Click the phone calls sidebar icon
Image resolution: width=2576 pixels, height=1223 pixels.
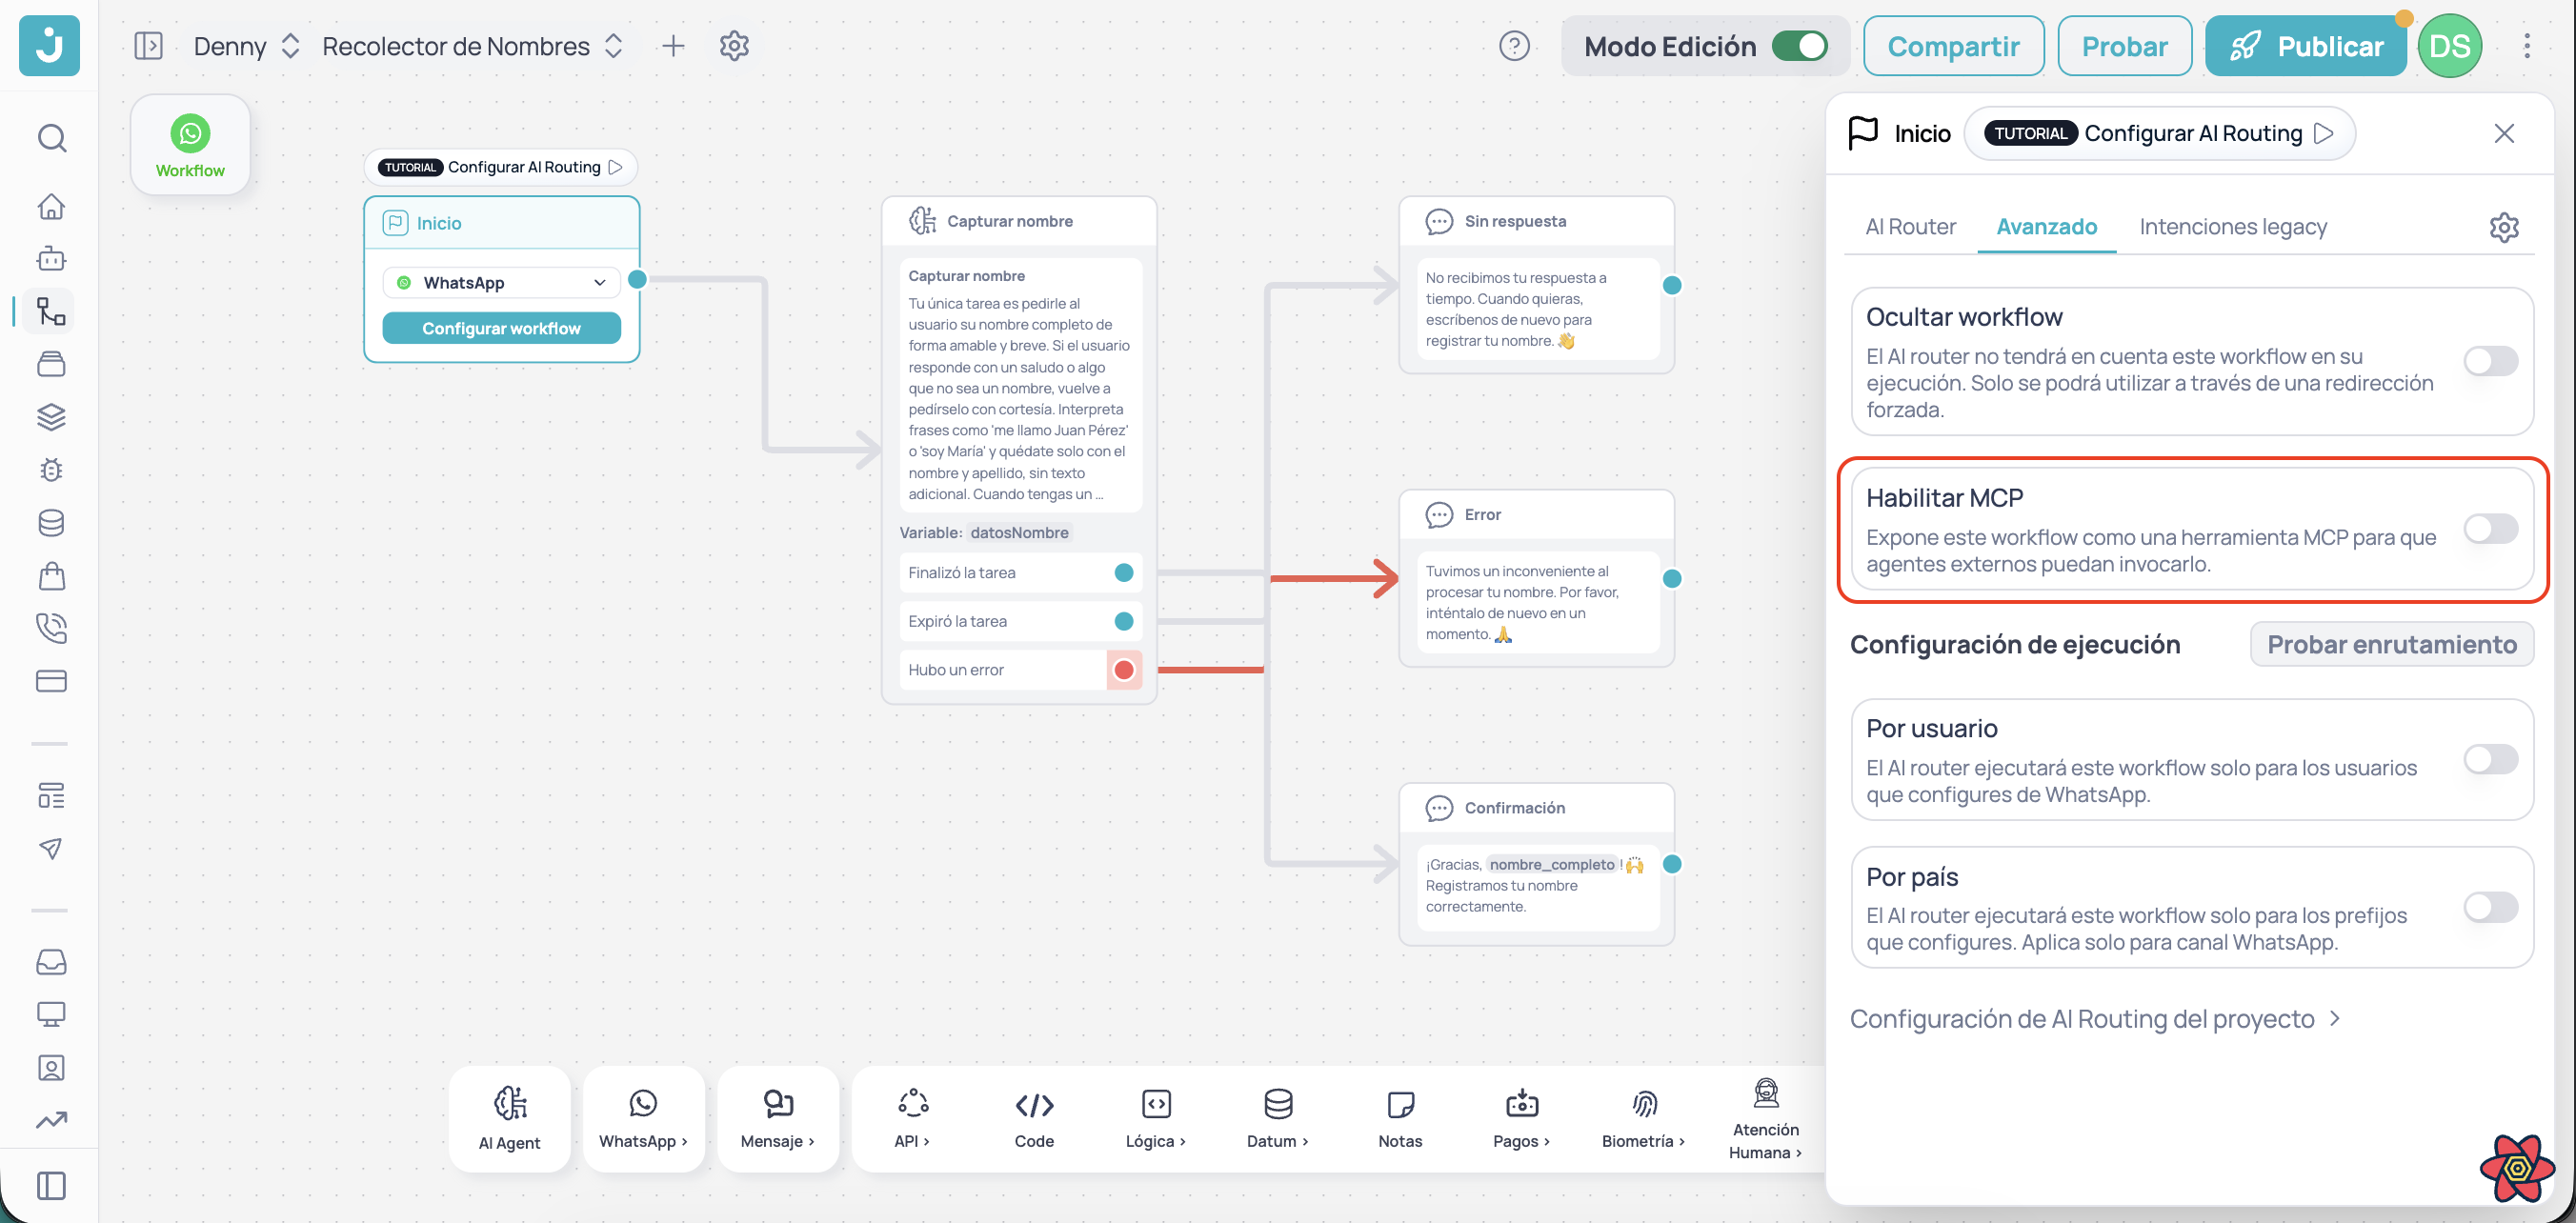coord(52,628)
